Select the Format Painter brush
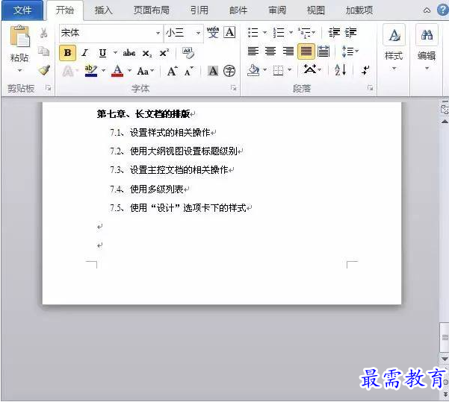This screenshot has height=402, width=452. pyautogui.click(x=44, y=70)
